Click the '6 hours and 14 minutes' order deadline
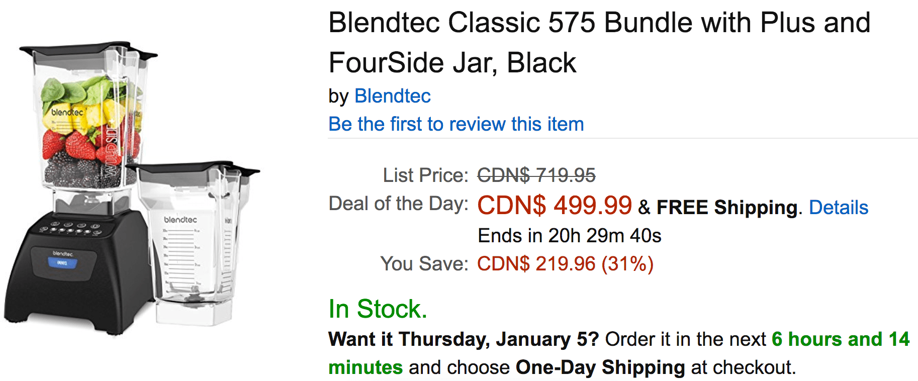The height and width of the screenshot is (381, 918). tap(619, 353)
